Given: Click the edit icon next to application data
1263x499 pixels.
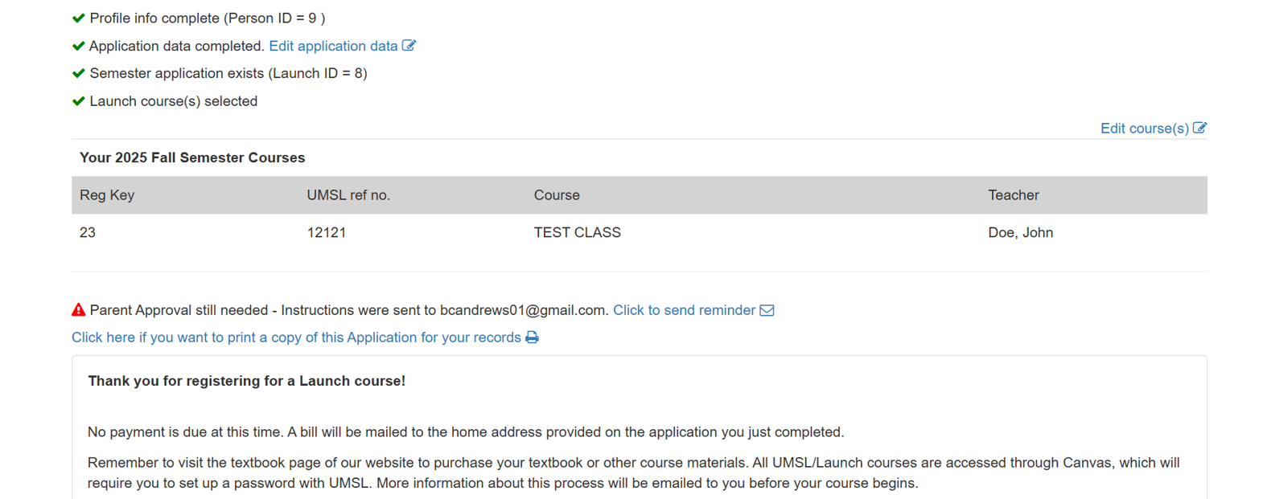Looking at the screenshot, I should [410, 46].
